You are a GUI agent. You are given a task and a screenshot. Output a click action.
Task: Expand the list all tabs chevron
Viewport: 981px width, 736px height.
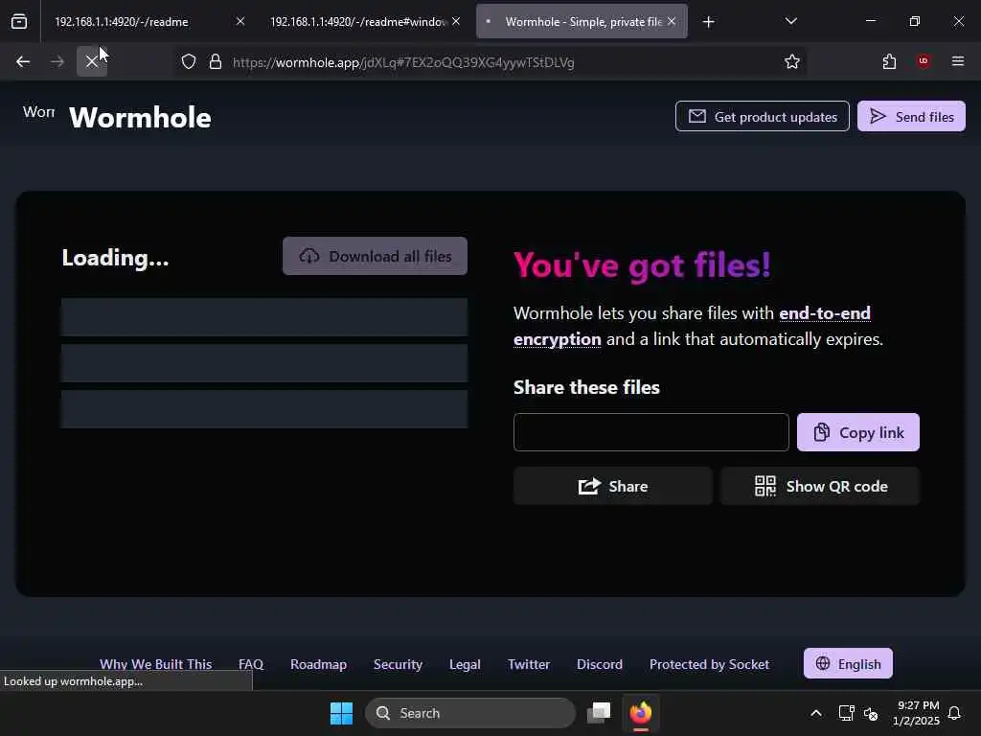tap(790, 21)
